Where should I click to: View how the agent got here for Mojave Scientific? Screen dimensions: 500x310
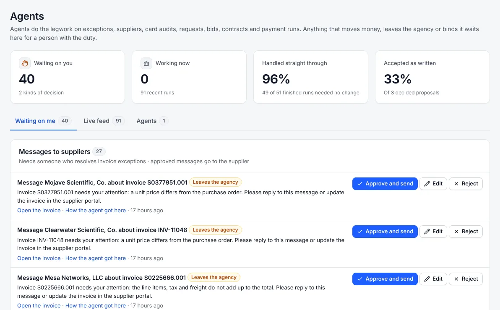pos(95,211)
